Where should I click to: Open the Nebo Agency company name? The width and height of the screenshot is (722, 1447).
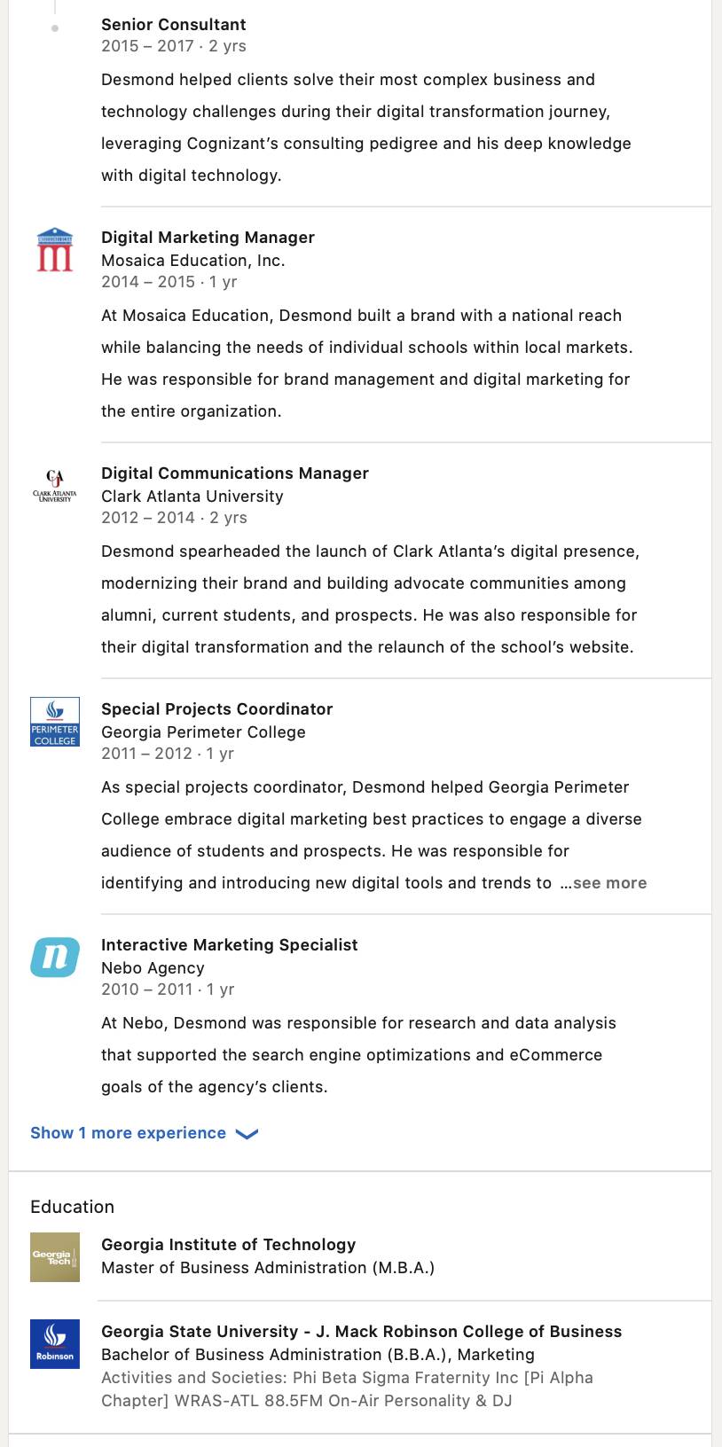(153, 968)
